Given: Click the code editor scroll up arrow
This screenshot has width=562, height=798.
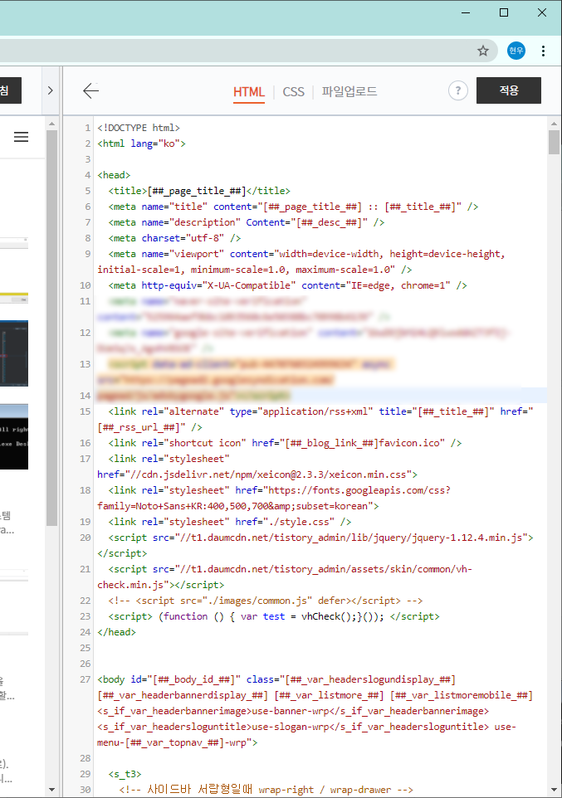Looking at the screenshot, I should pos(554,123).
